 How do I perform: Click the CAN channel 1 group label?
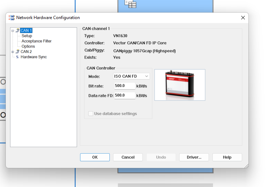pos(96,29)
